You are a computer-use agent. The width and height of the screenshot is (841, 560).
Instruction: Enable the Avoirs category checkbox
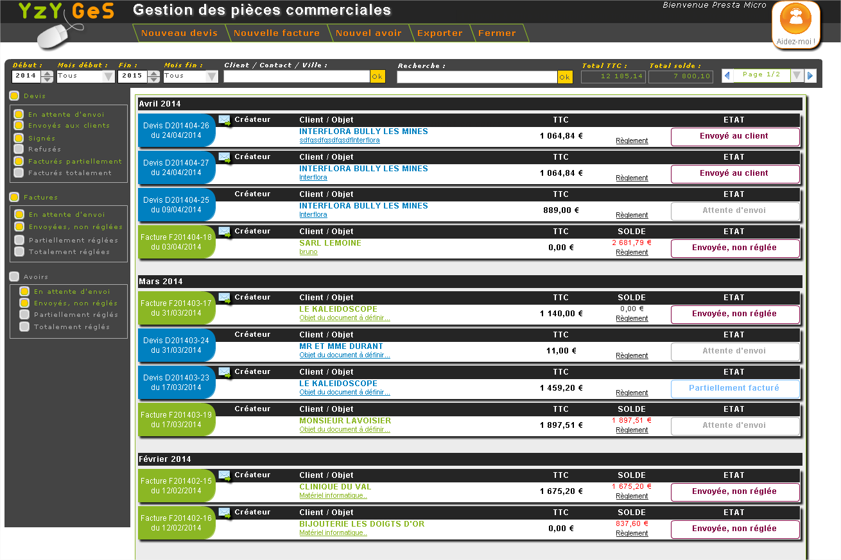[14, 276]
